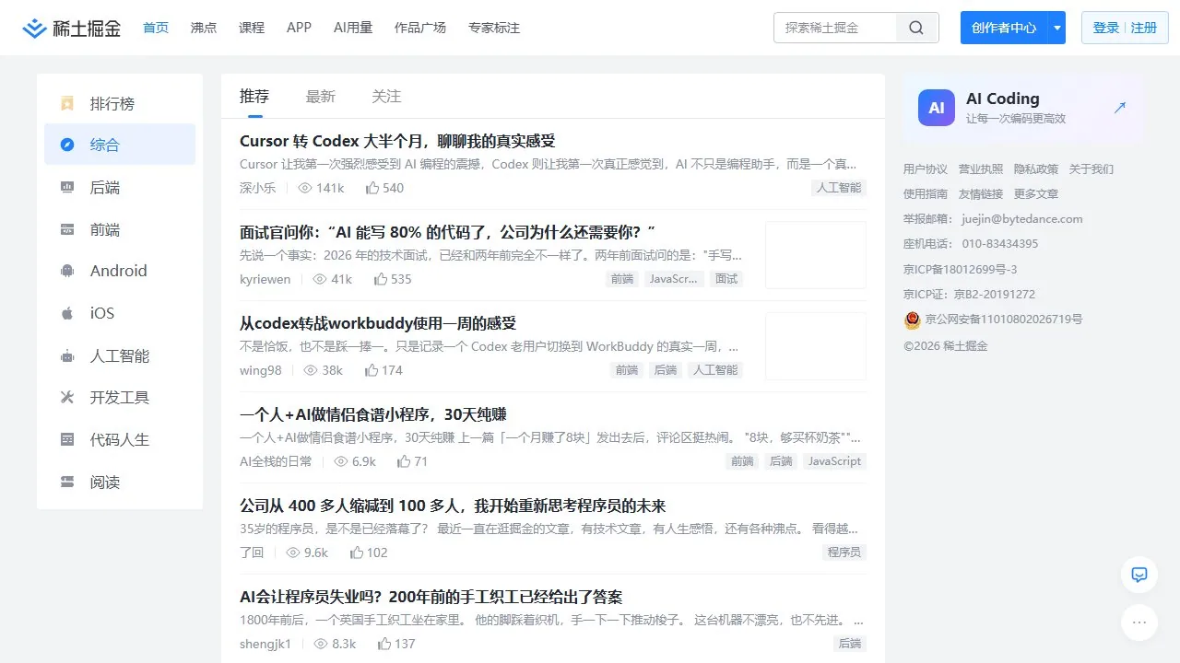Choose the iOS apple icon

point(67,313)
